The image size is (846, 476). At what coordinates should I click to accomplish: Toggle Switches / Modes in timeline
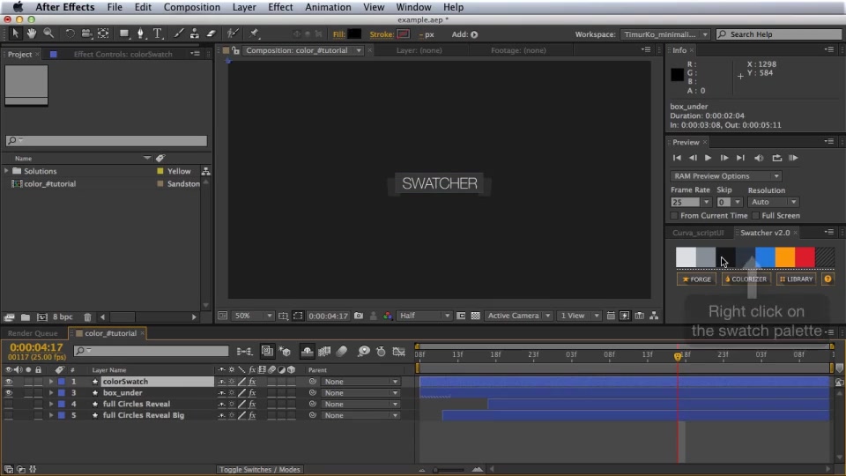259,470
